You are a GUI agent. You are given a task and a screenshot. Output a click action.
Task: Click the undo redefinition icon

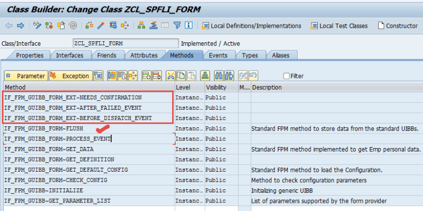(x=122, y=76)
